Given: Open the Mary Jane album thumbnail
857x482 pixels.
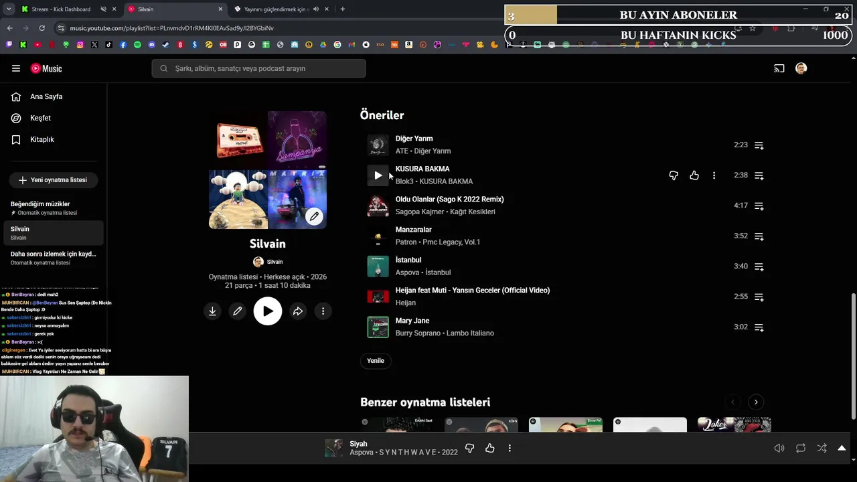Looking at the screenshot, I should coord(378,327).
